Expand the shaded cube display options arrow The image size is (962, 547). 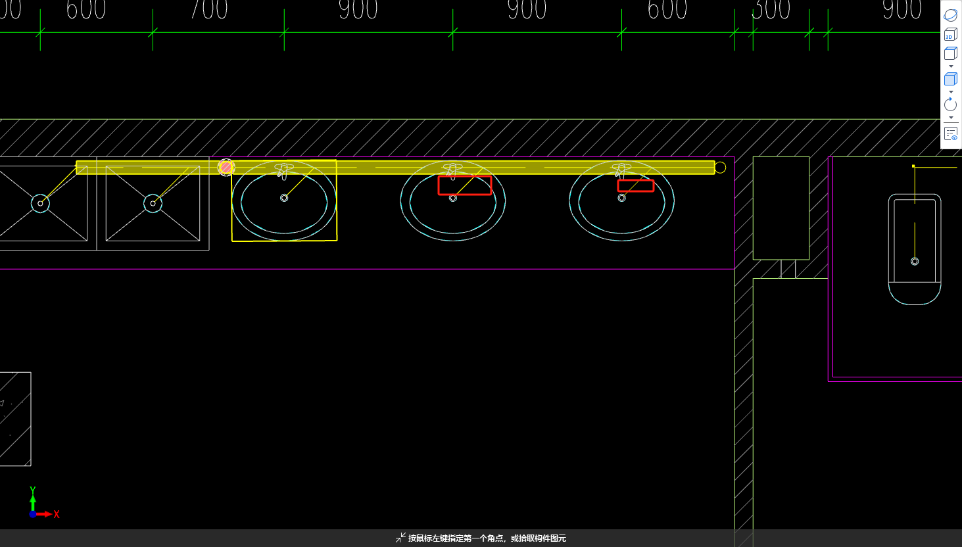coord(951,92)
